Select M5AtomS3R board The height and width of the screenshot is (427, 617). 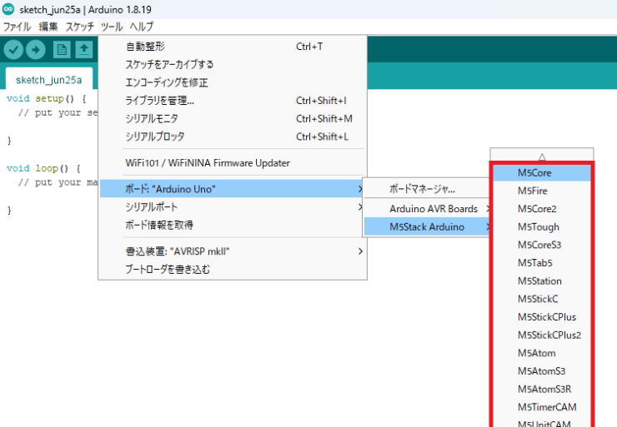(542, 390)
